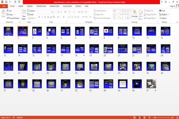This screenshot has width=179, height=119.
Task: Open the font name combo box
Action: coord(45,12)
